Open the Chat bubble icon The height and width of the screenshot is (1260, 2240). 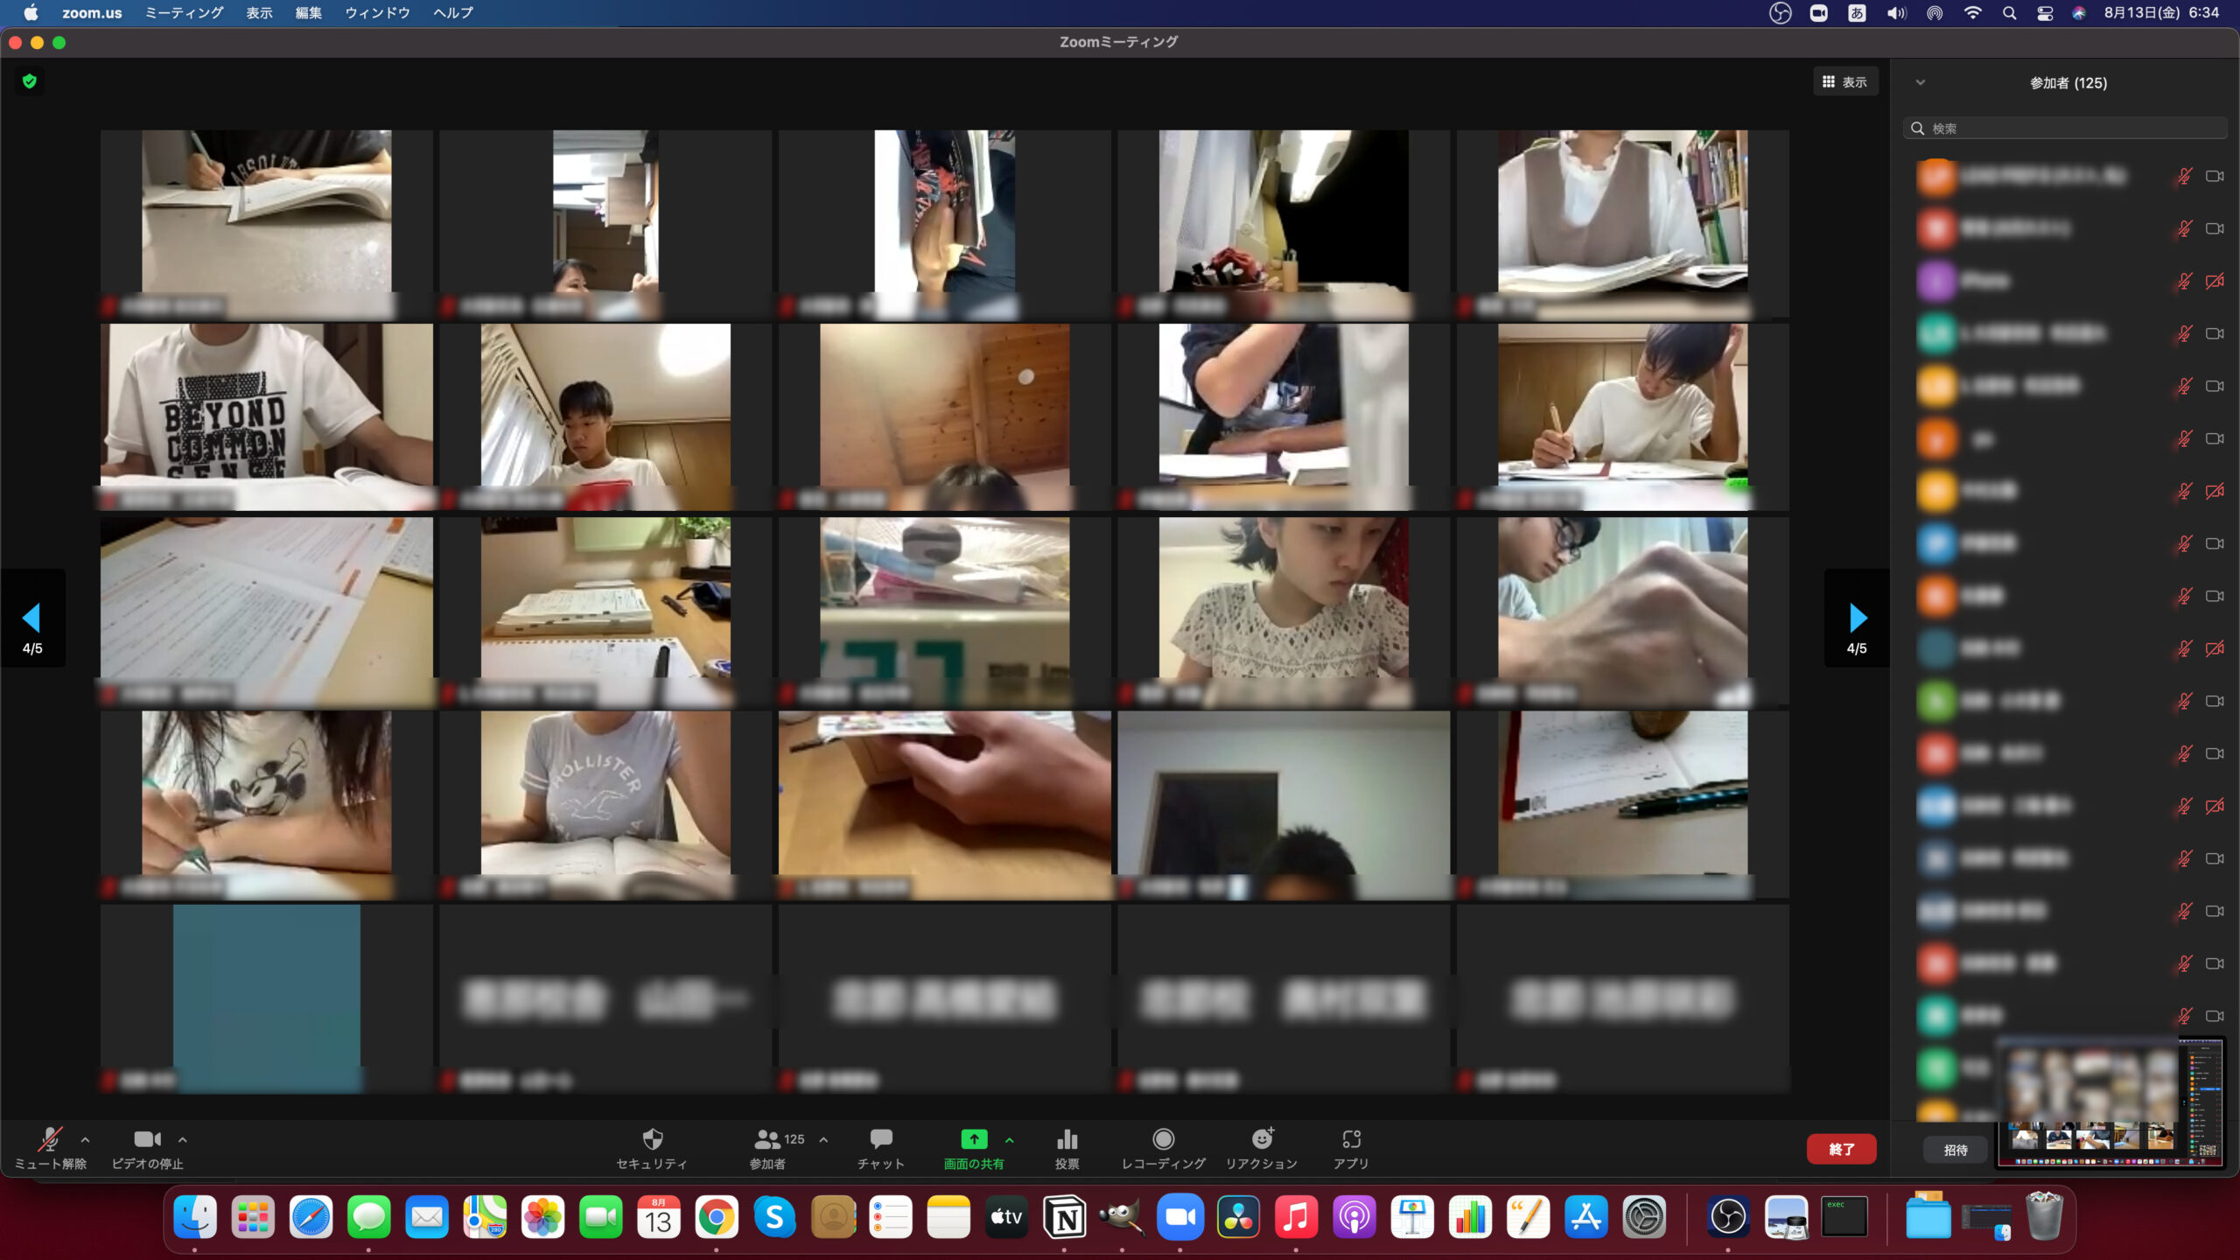(880, 1139)
